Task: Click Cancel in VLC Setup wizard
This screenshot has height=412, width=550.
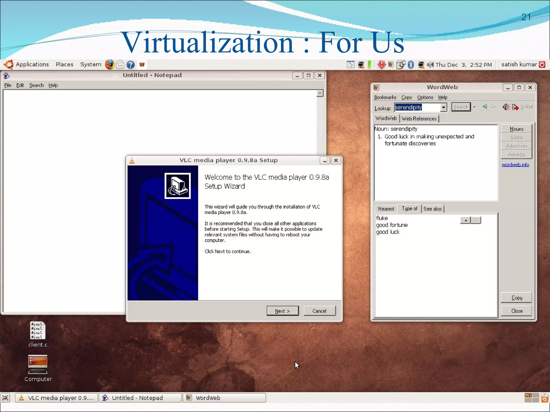Action: tap(320, 311)
